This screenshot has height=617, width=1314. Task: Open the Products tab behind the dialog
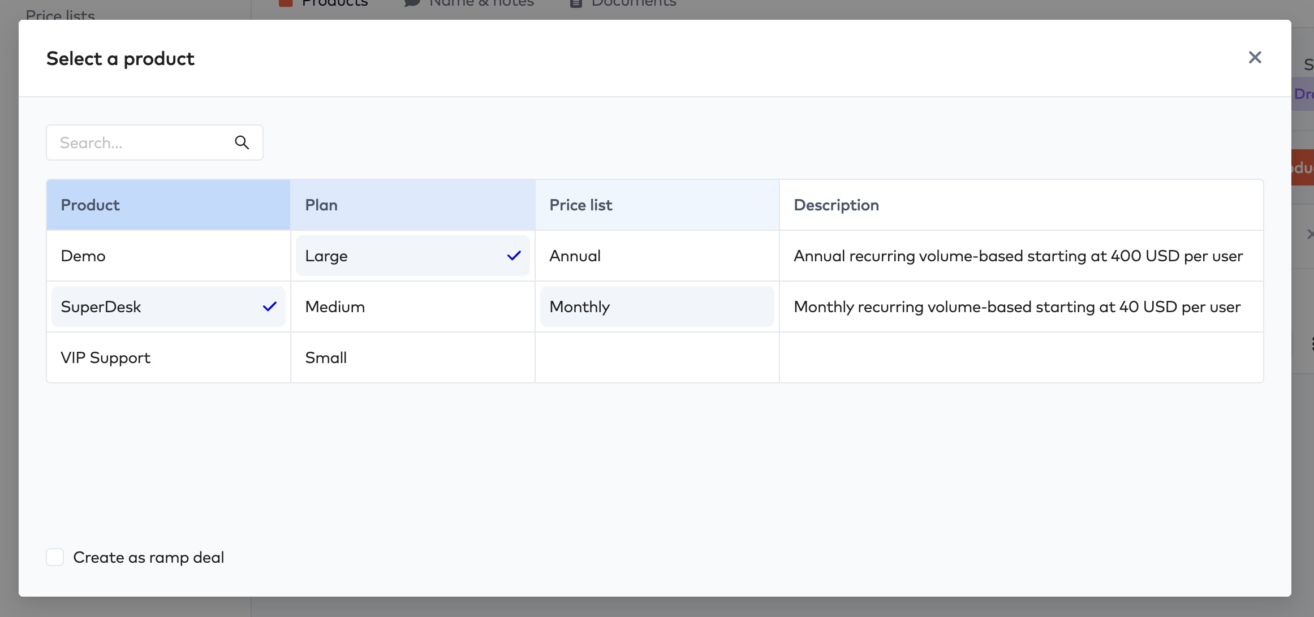(x=324, y=3)
